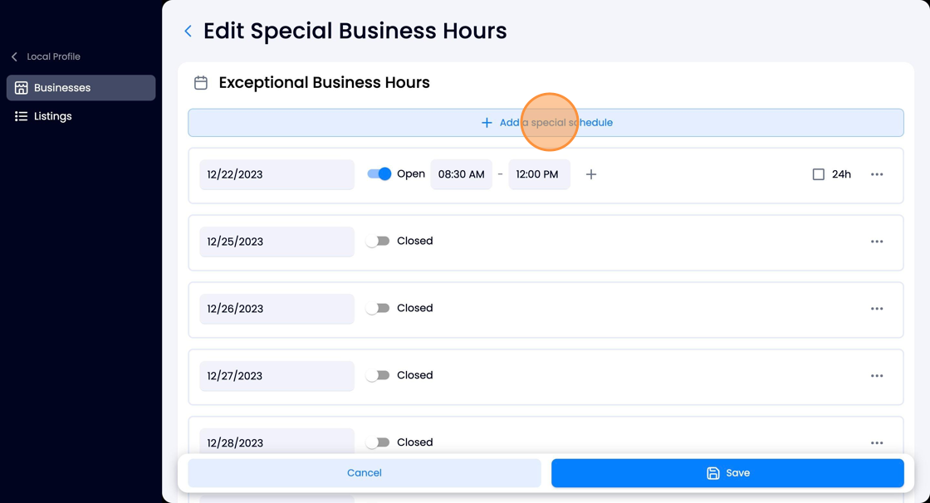The image size is (930, 503).
Task: Save the special business hours
Action: point(727,473)
